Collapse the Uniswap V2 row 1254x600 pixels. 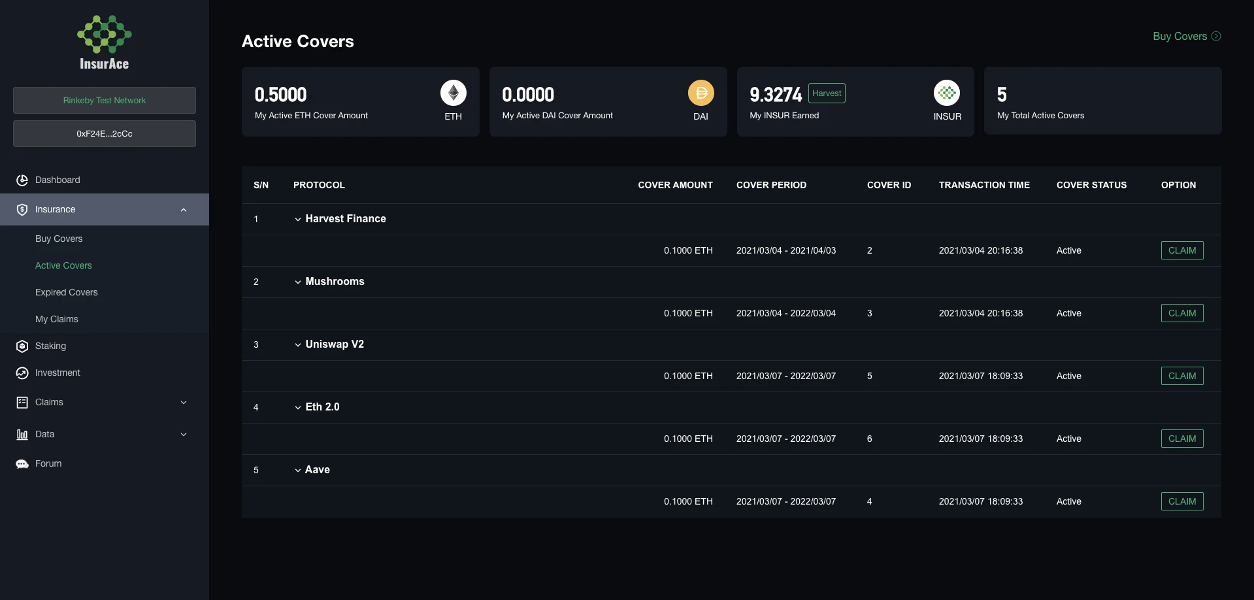tap(298, 345)
